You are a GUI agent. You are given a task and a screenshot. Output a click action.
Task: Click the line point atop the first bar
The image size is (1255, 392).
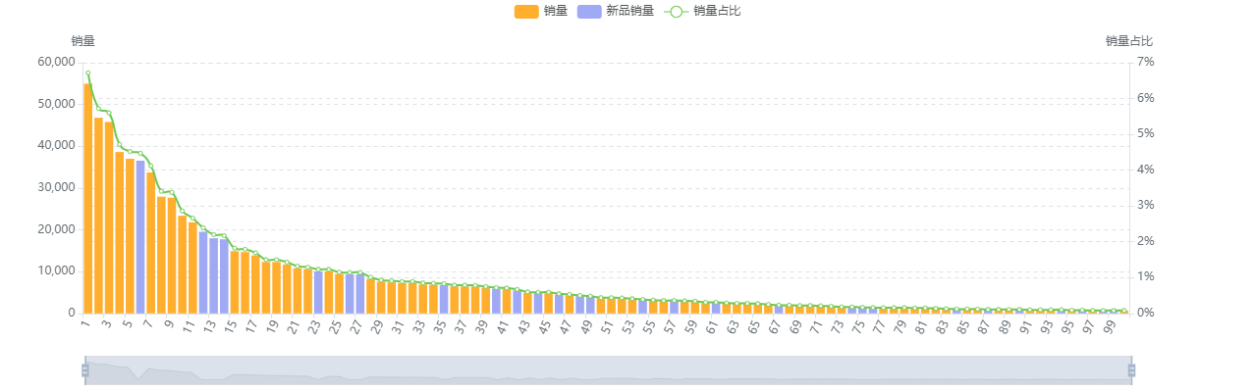pyautogui.click(x=87, y=73)
